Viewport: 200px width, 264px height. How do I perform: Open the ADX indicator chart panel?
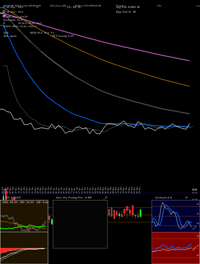point(24,216)
